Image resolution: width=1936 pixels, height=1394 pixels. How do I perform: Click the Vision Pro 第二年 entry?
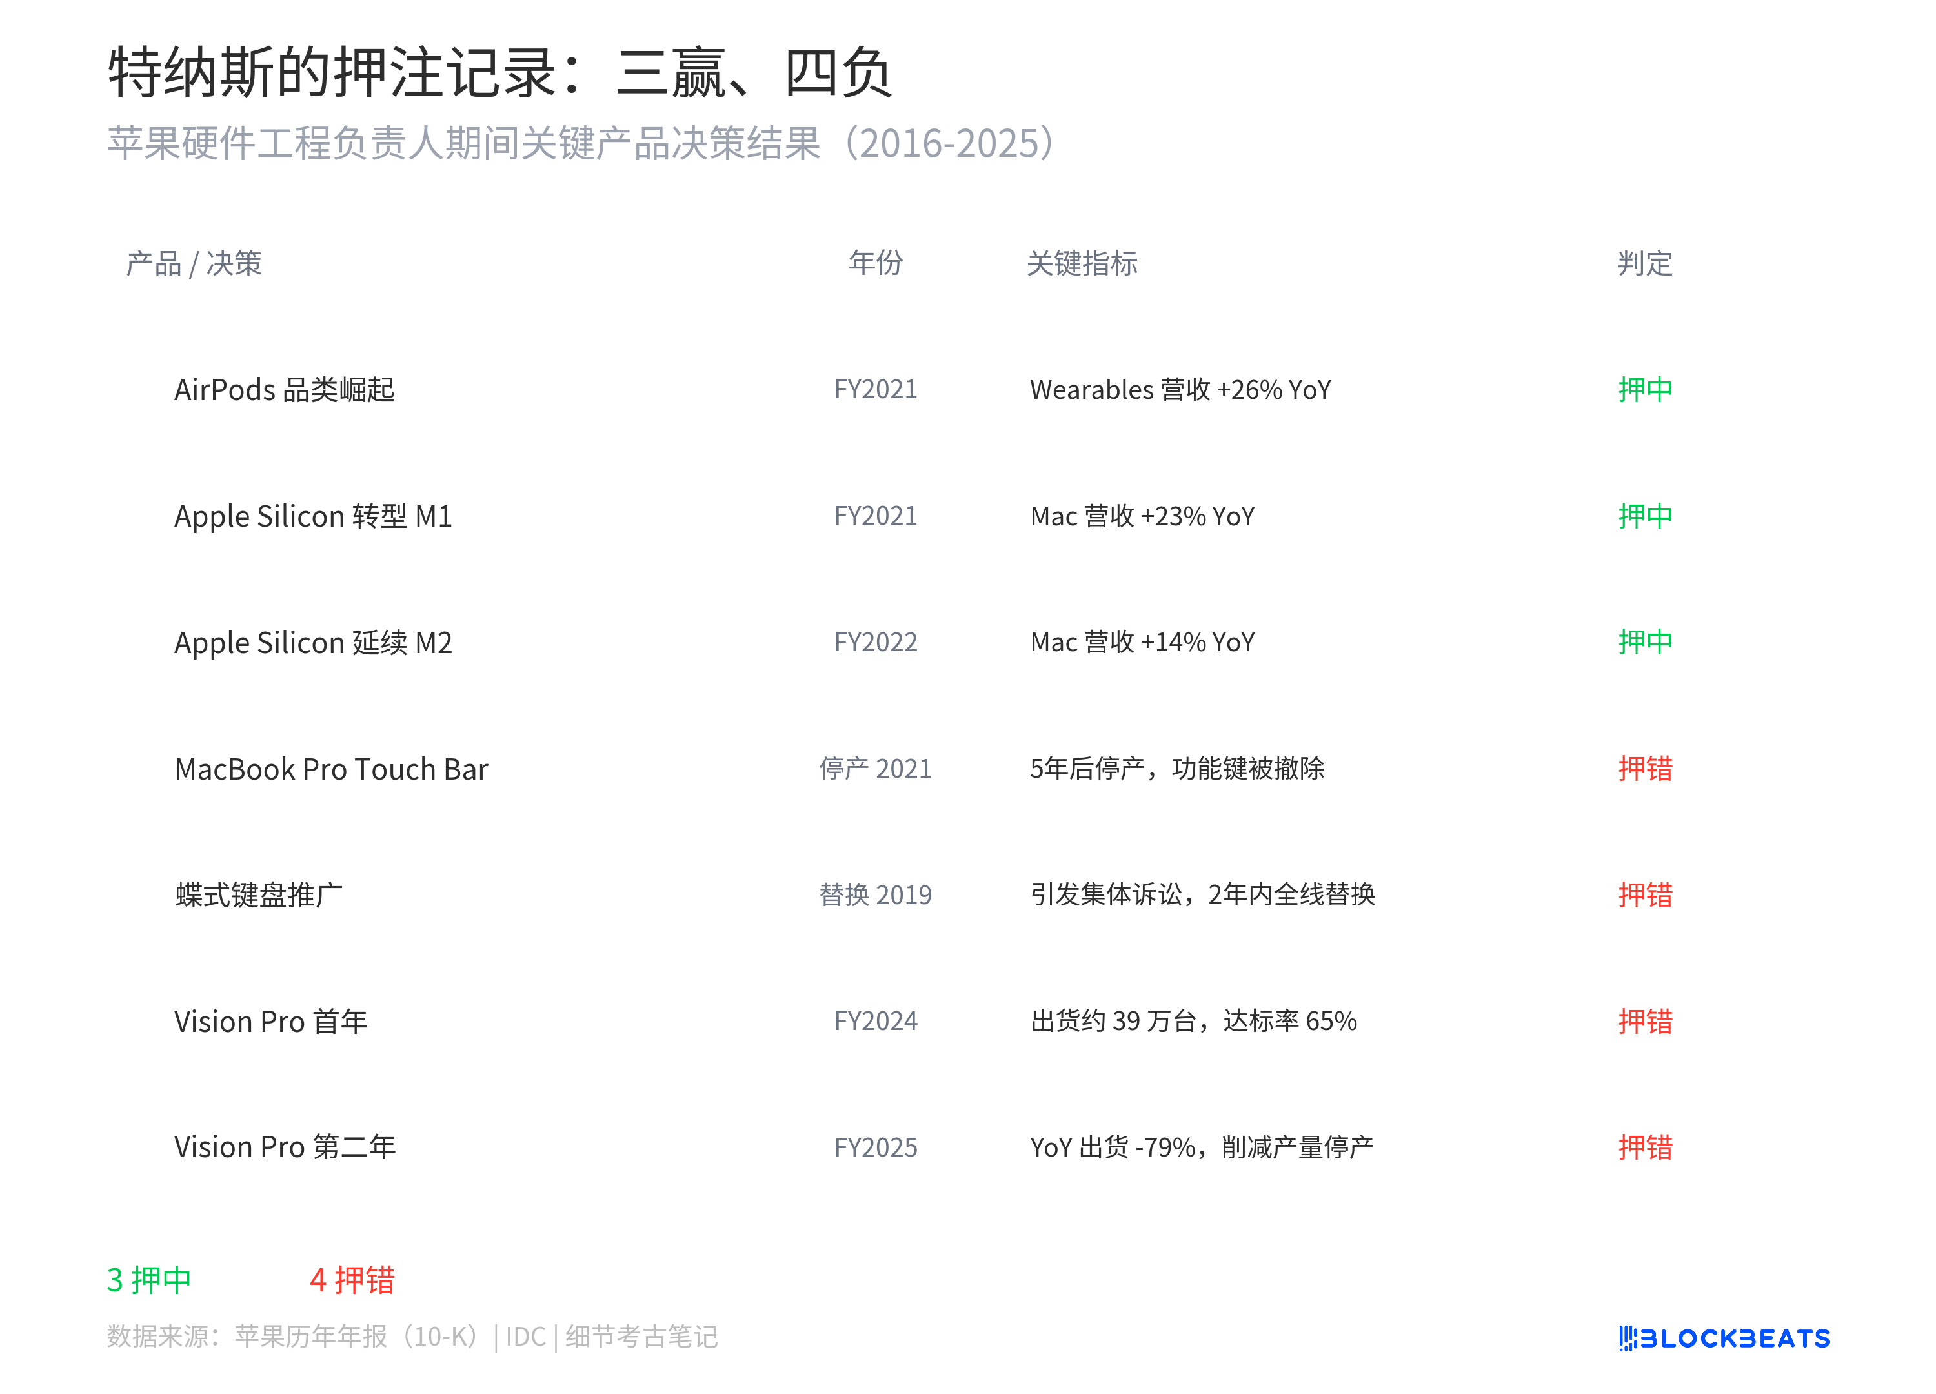point(284,1146)
